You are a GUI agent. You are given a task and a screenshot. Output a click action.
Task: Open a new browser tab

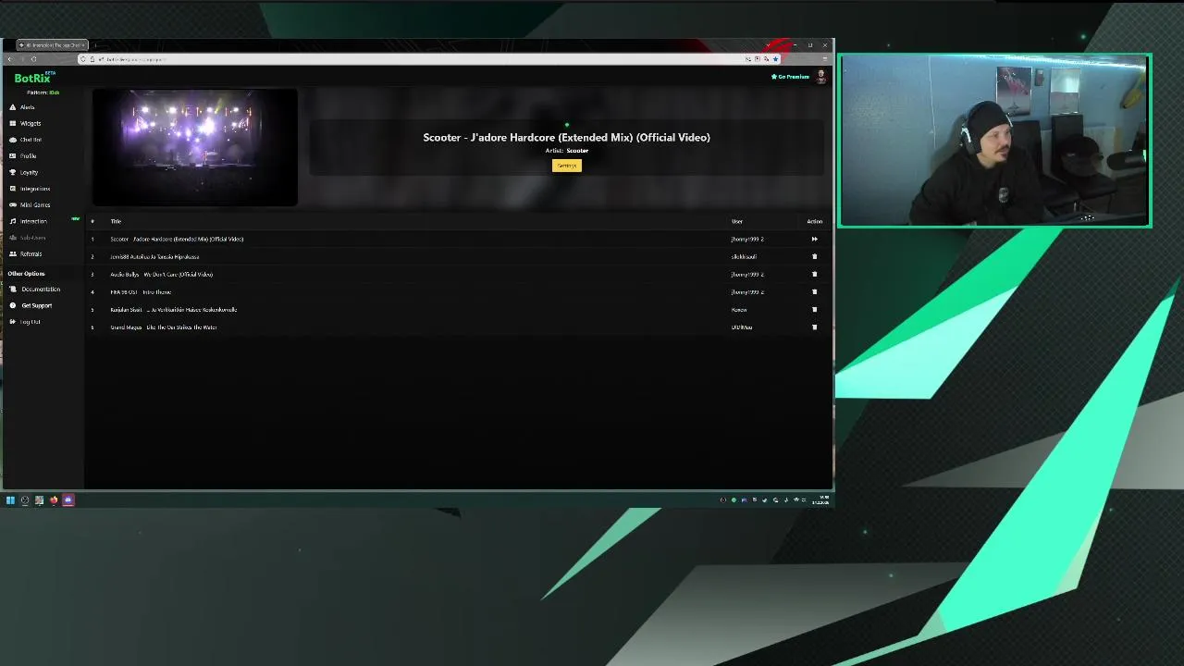(95, 45)
